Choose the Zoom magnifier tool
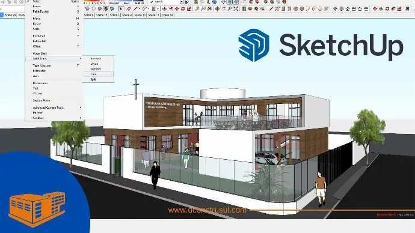This screenshot has height=233, width=415. coord(230,9)
